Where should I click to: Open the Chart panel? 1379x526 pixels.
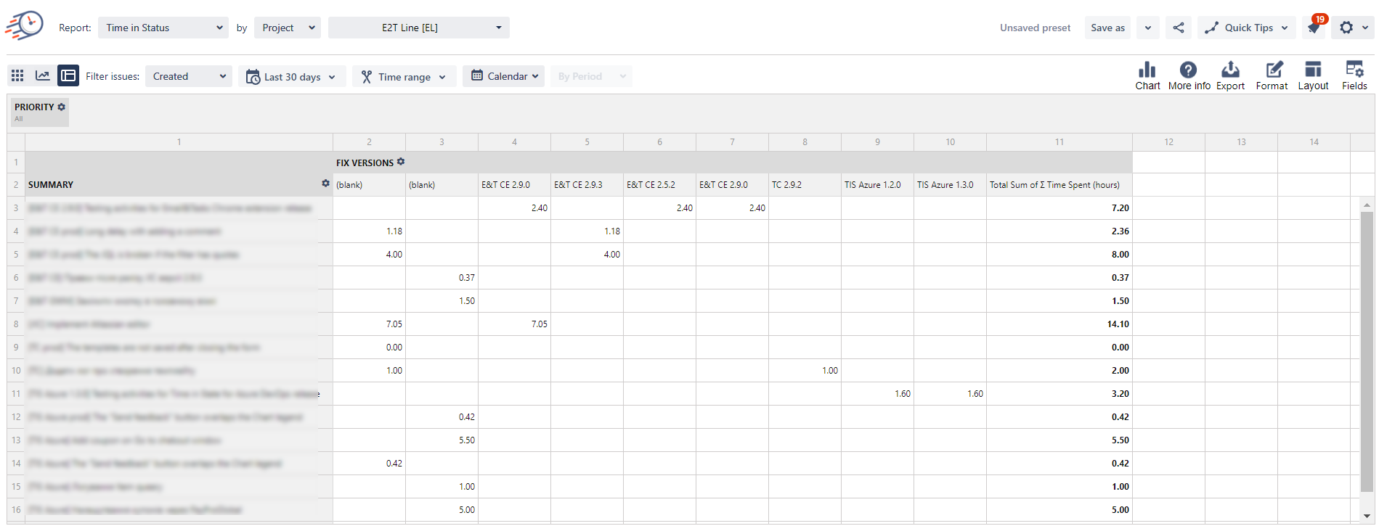[1147, 75]
